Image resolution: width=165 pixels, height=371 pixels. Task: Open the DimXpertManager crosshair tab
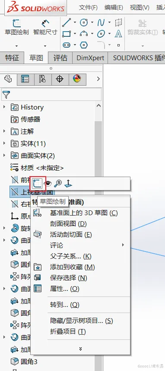(x=60, y=79)
